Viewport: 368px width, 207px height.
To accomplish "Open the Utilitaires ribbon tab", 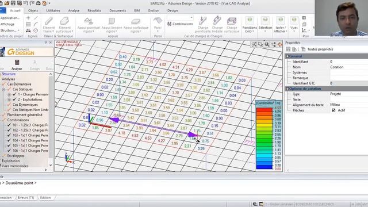I will click(53, 10).
